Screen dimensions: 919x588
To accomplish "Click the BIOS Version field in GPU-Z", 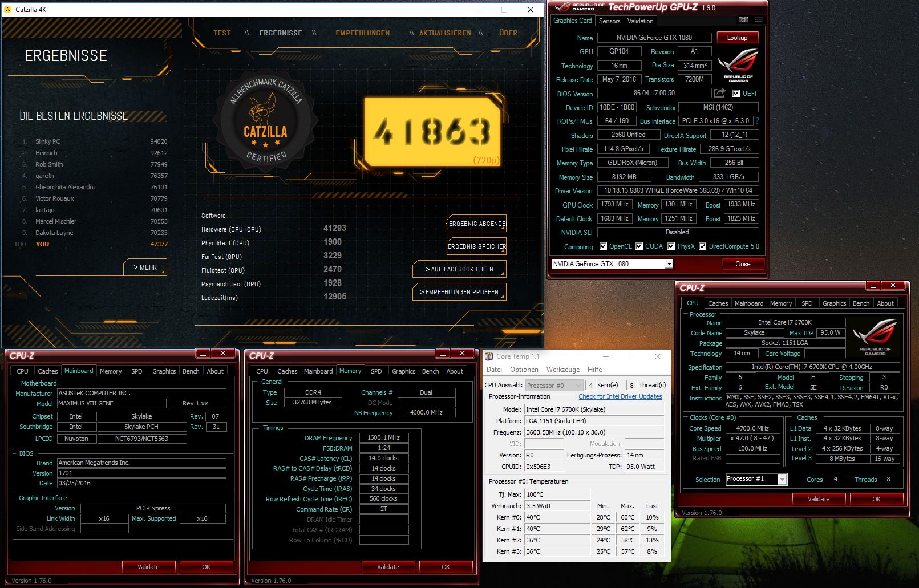I will pos(654,93).
